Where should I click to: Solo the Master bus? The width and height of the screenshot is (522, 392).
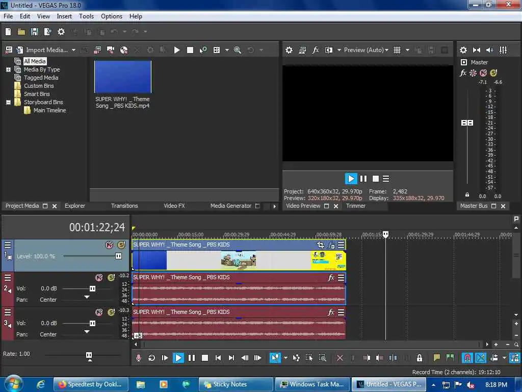pos(493,72)
